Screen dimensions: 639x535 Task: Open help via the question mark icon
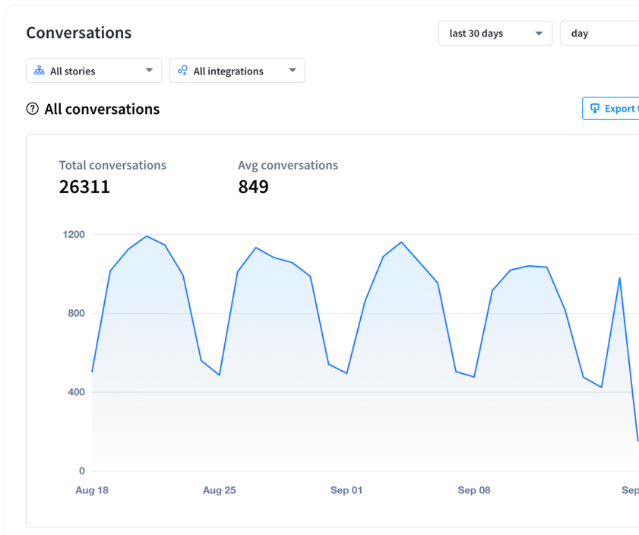click(x=31, y=109)
